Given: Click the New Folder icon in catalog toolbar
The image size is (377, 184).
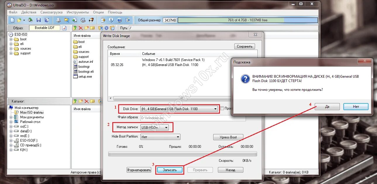Looking at the screenshot, I should click(x=81, y=101).
